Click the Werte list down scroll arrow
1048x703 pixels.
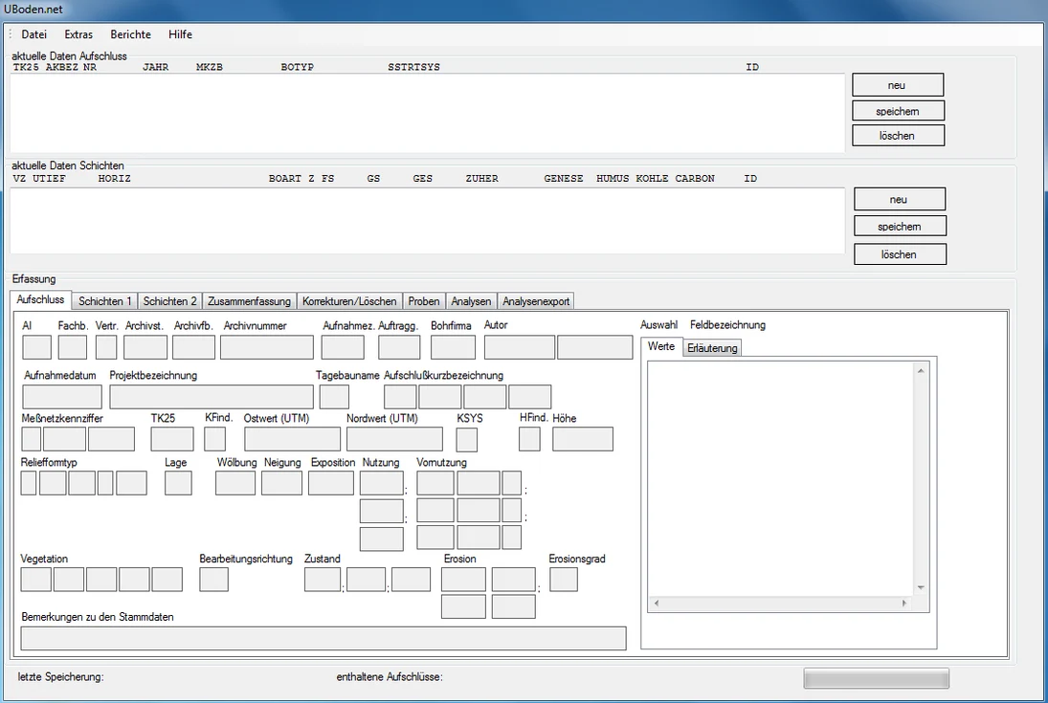pyautogui.click(x=921, y=588)
